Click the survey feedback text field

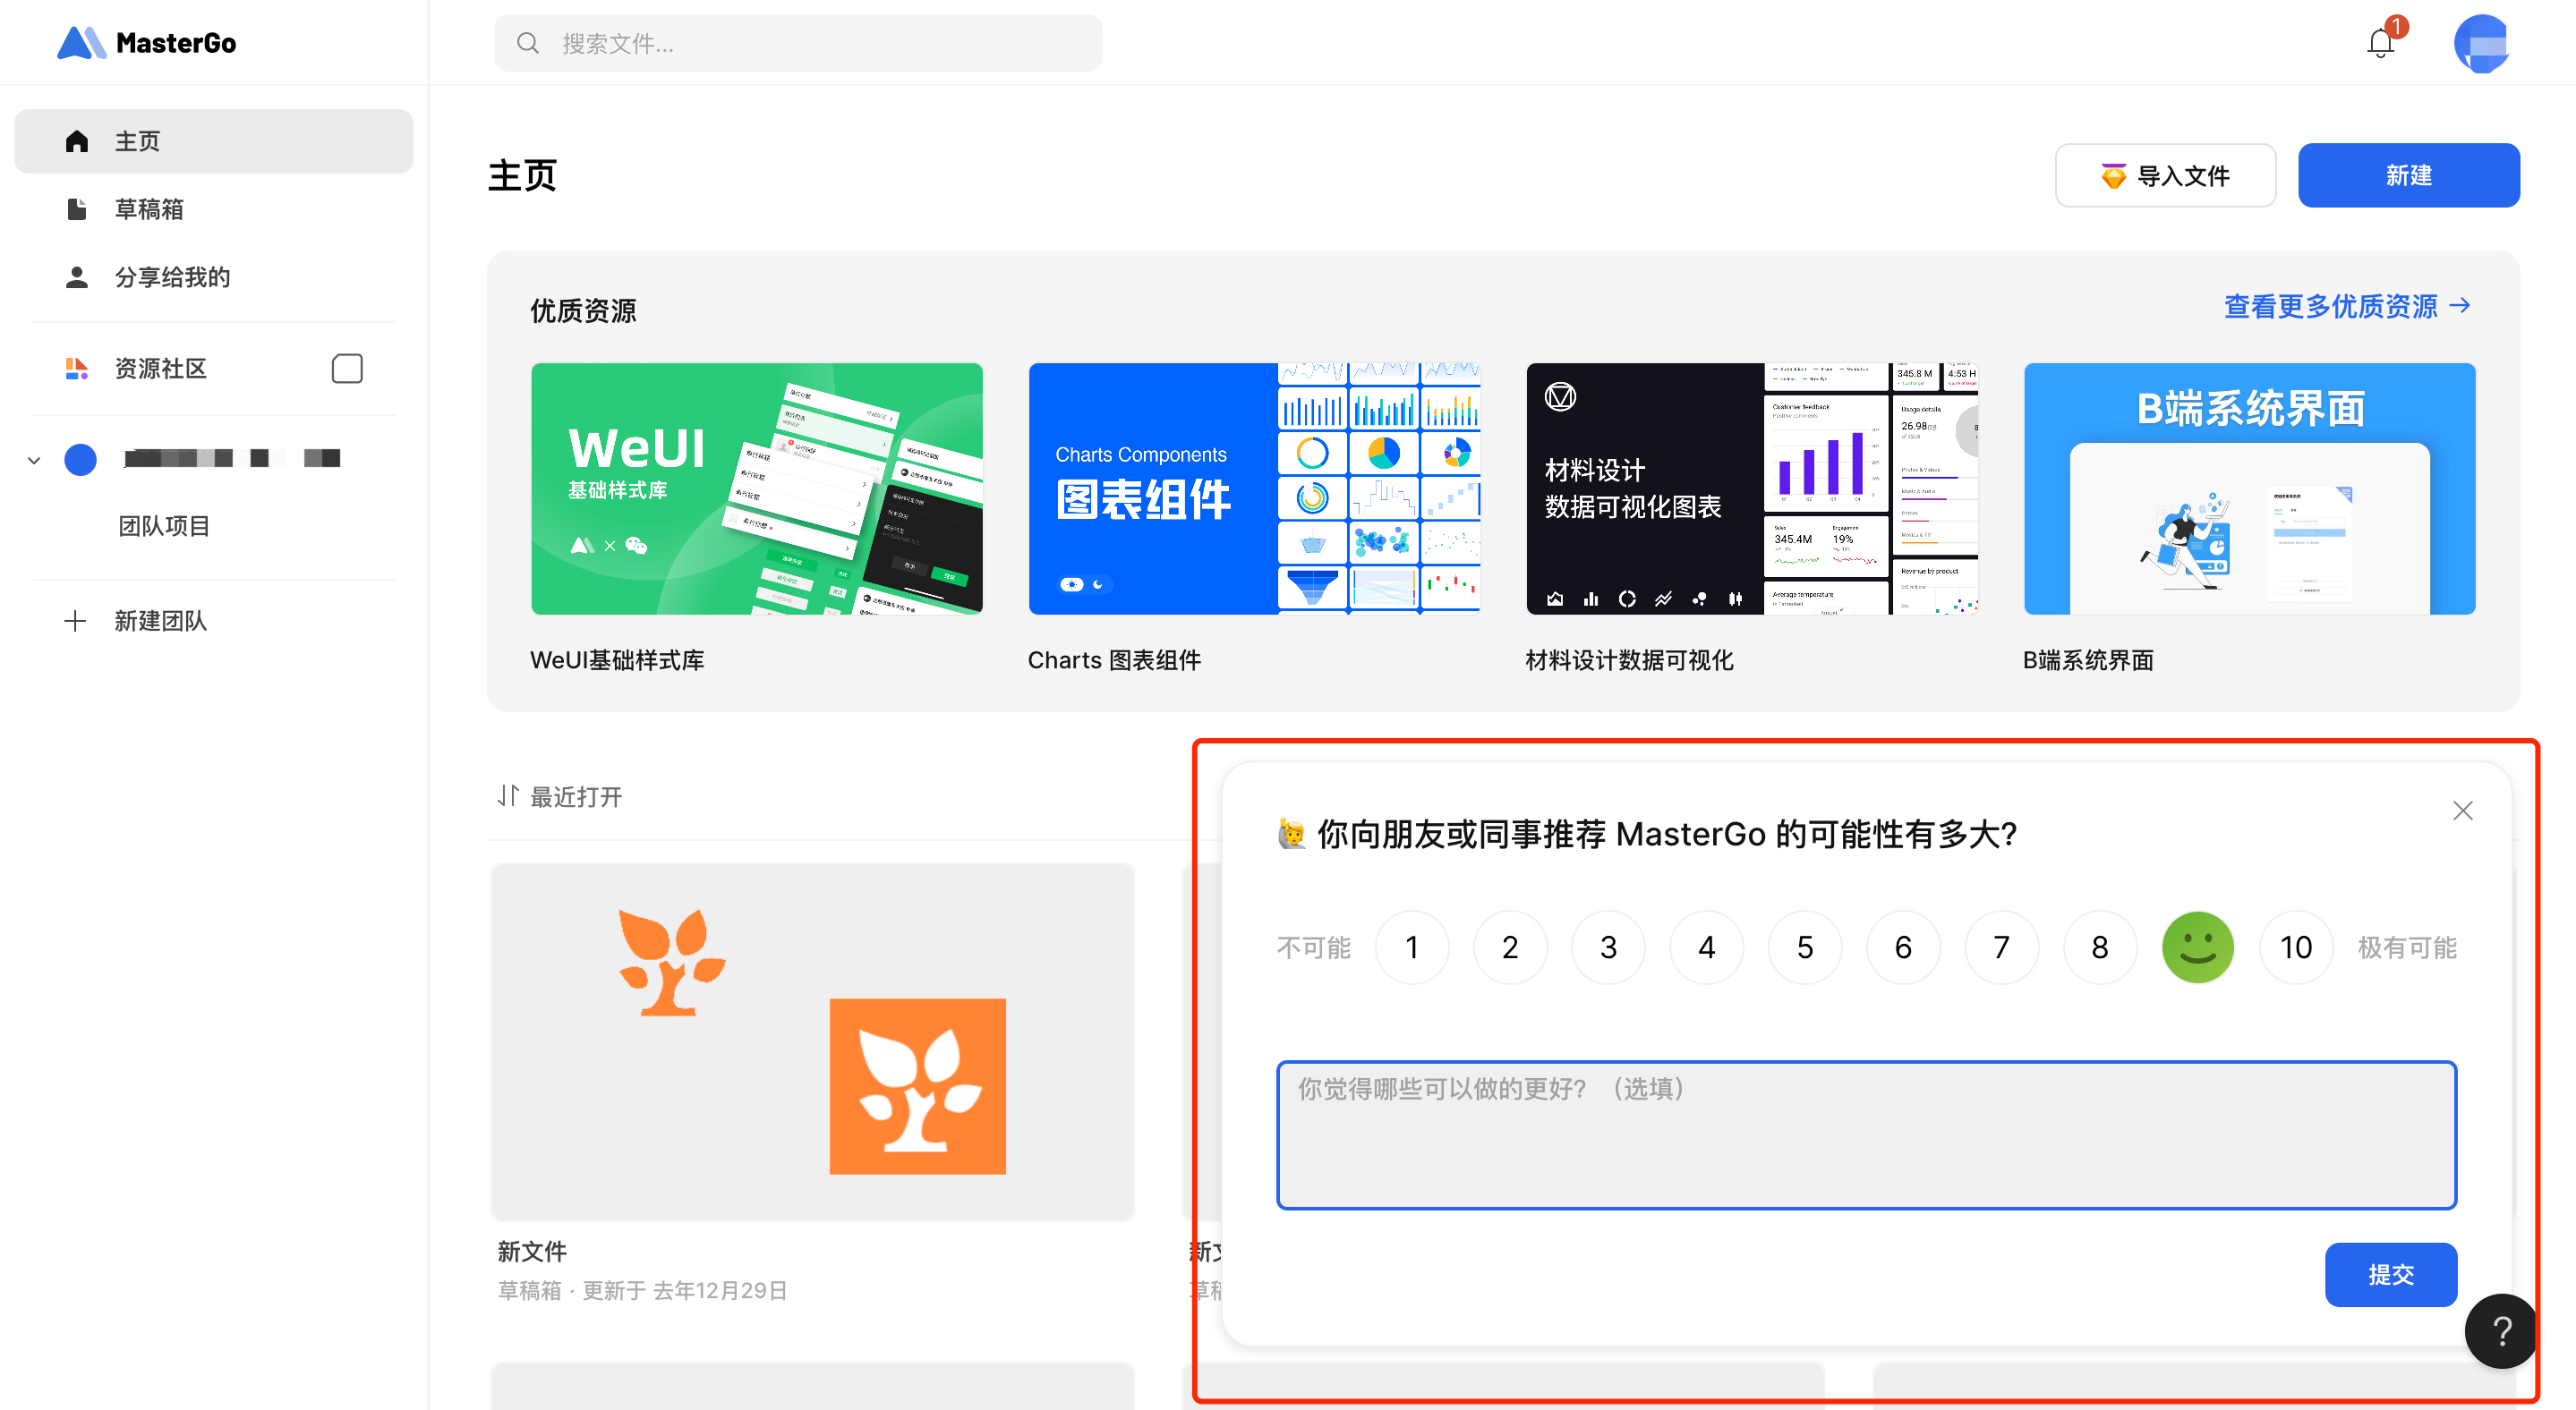[1865, 1134]
